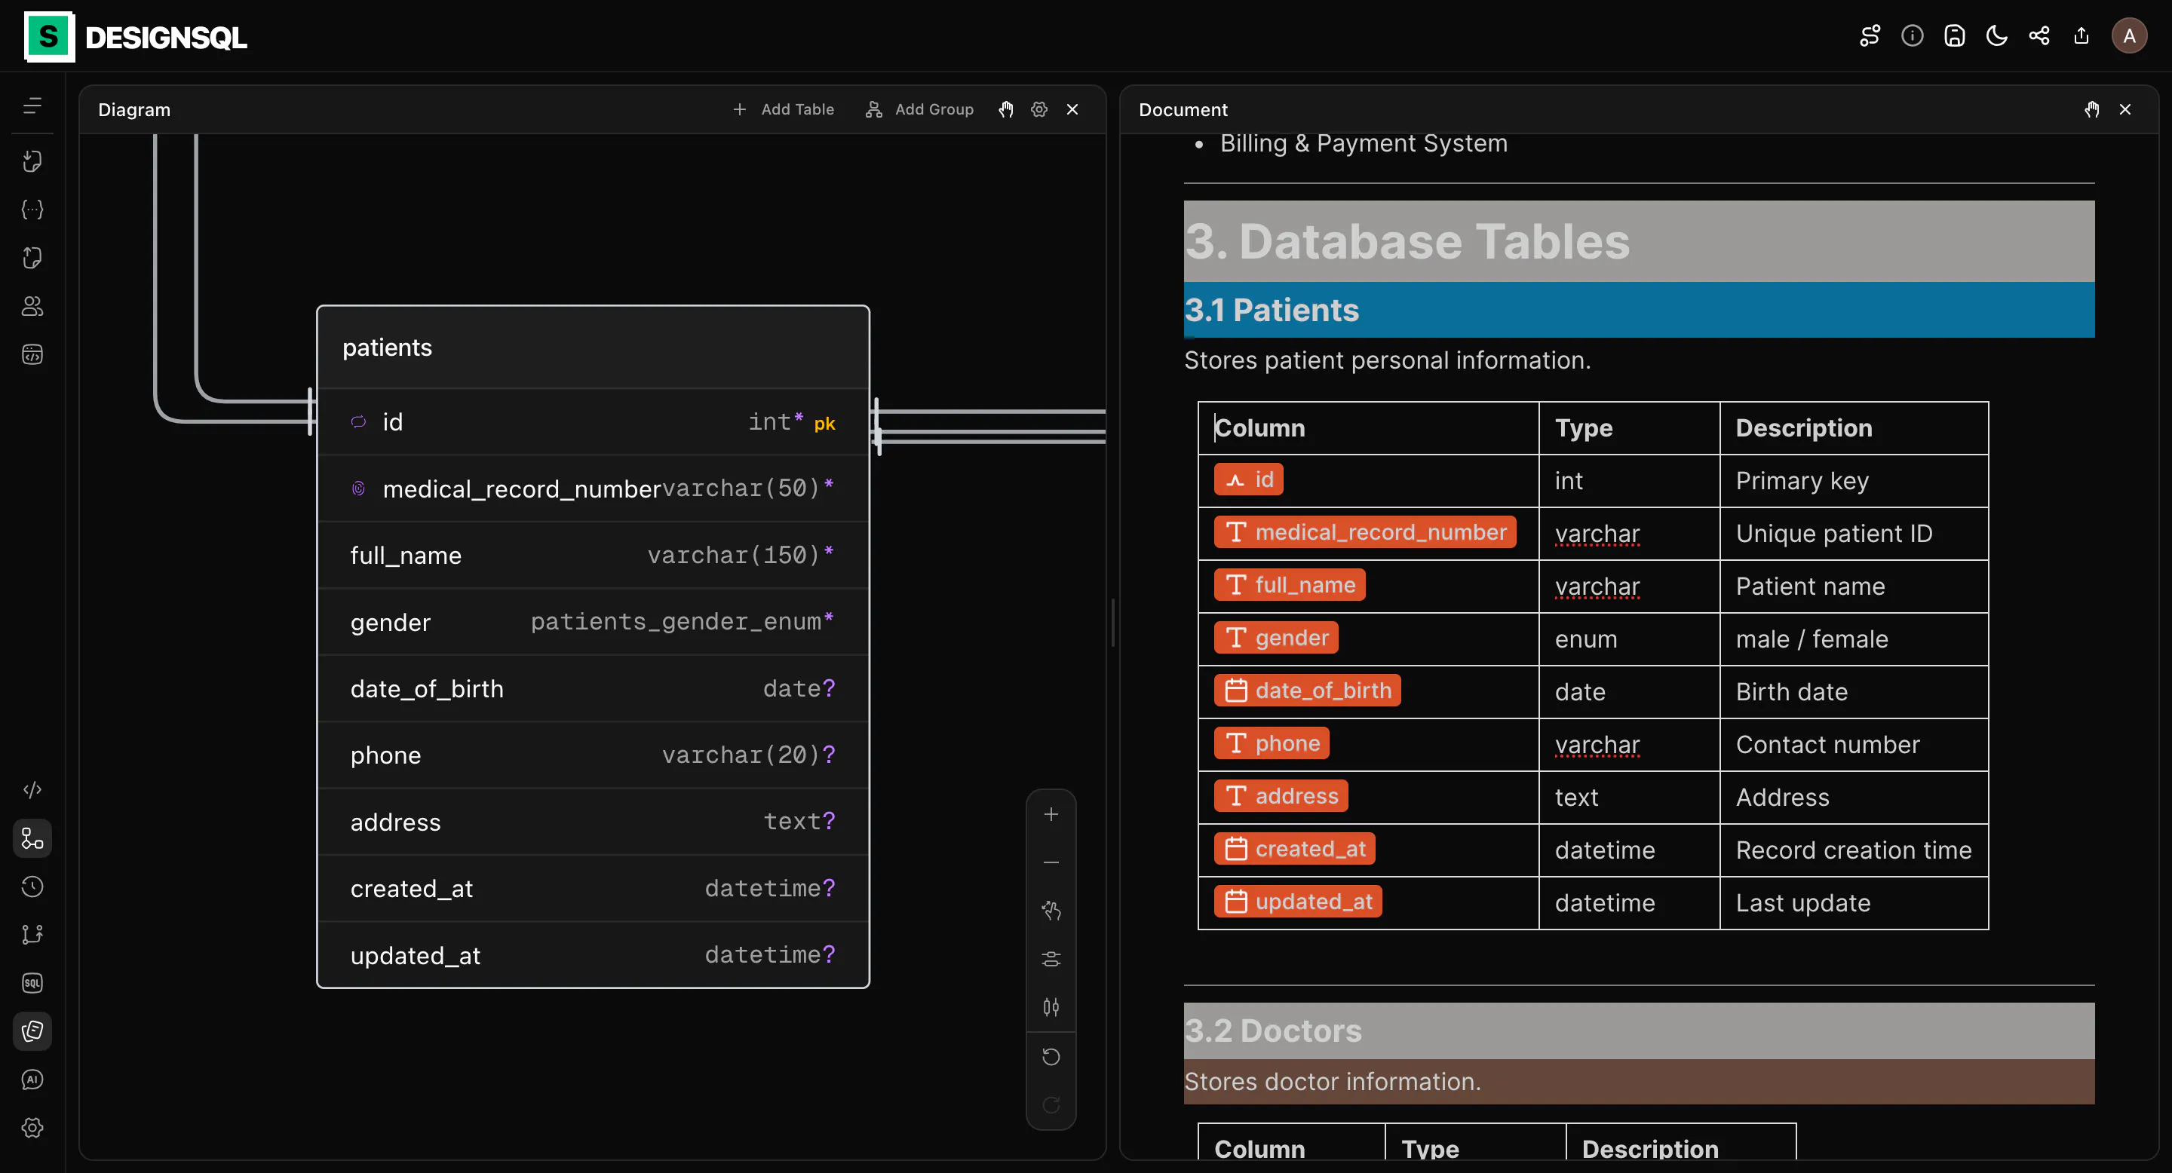This screenshot has height=1173, width=2172.
Task: Click the pointer hand tool in zoom controls
Action: (1051, 911)
